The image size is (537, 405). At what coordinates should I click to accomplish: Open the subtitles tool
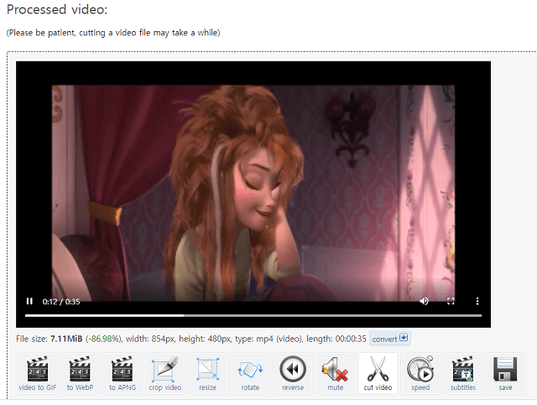click(x=462, y=373)
